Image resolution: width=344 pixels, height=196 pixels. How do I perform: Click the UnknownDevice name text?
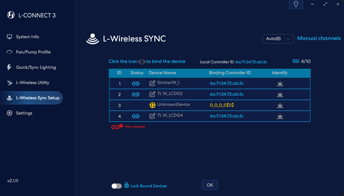[174, 104]
